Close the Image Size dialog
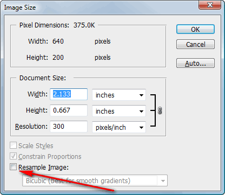The height and width of the screenshot is (195, 225). pyautogui.click(x=210, y=5)
